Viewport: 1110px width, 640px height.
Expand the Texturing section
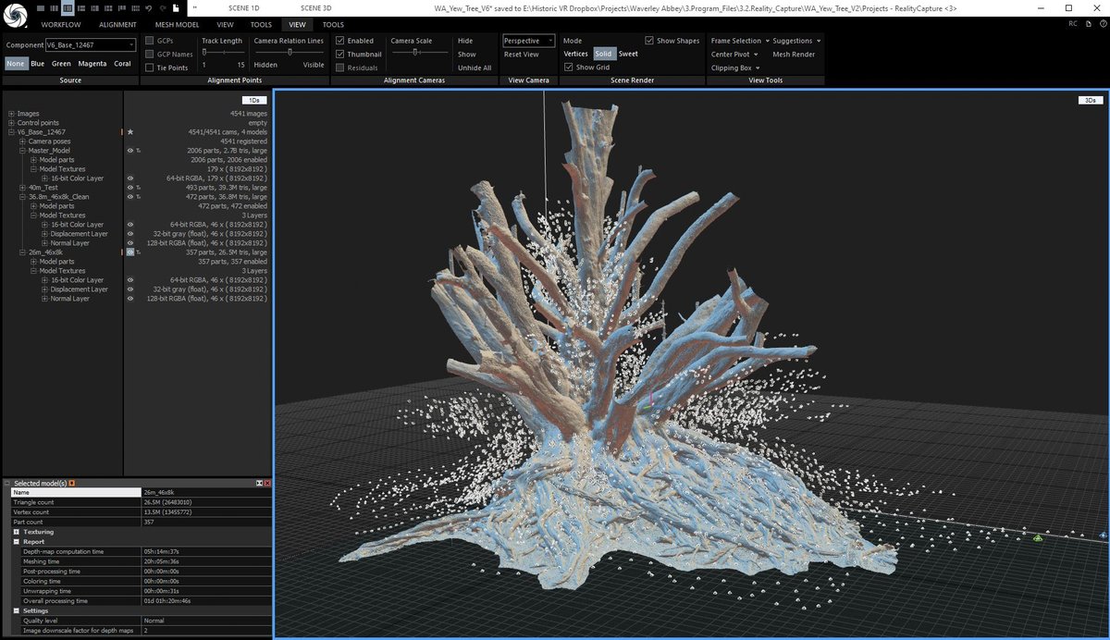[17, 532]
